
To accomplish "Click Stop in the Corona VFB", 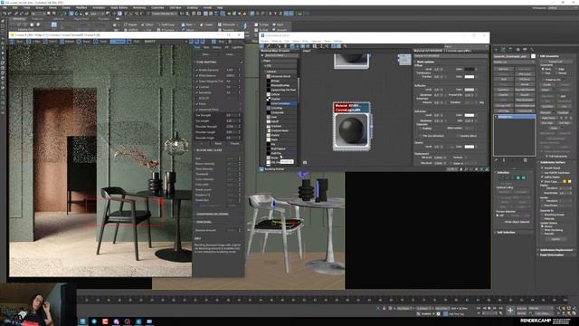I will click(x=218, y=42).
